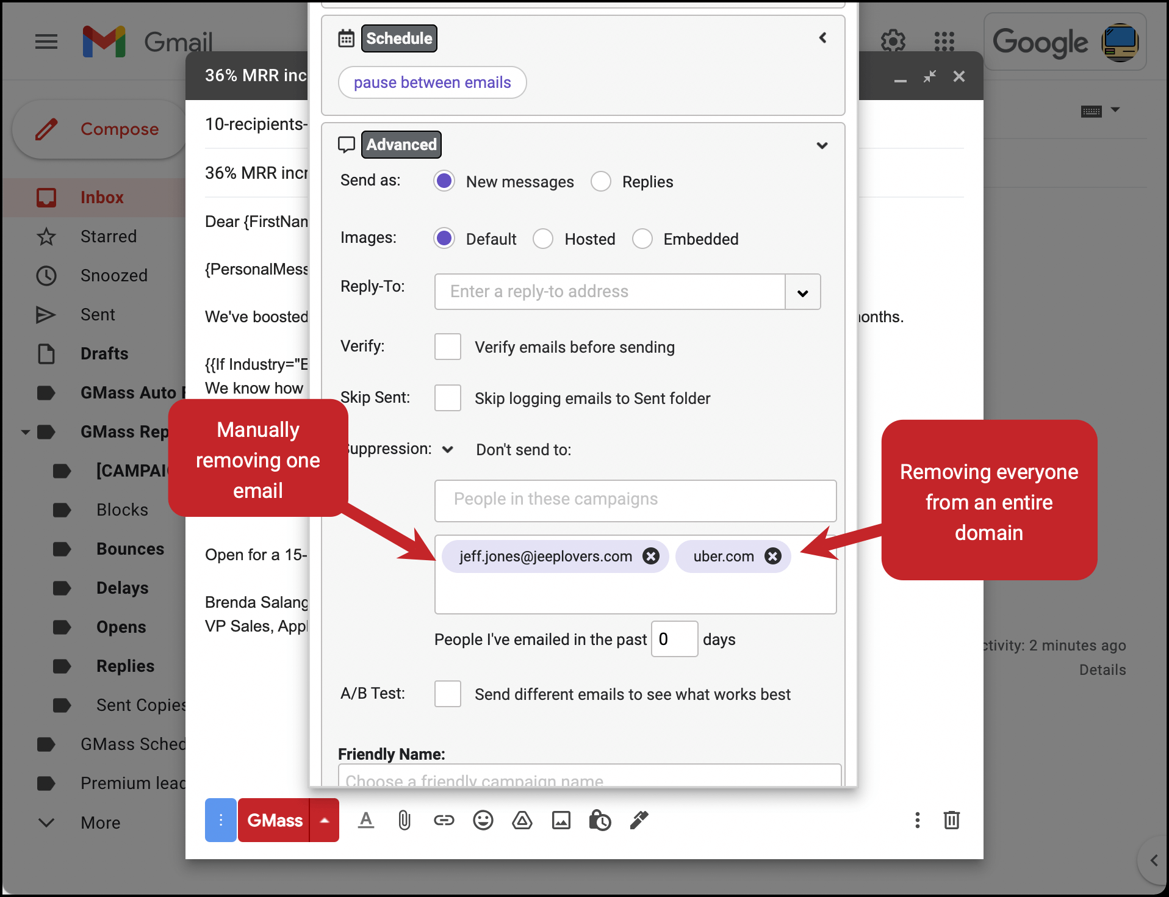Image resolution: width=1169 pixels, height=897 pixels.
Task: Click the Friendly Name campaign field
Action: coord(589,776)
